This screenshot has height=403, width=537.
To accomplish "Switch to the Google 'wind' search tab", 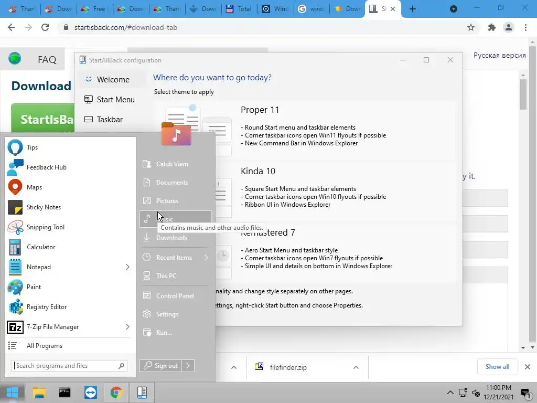I will [x=311, y=9].
